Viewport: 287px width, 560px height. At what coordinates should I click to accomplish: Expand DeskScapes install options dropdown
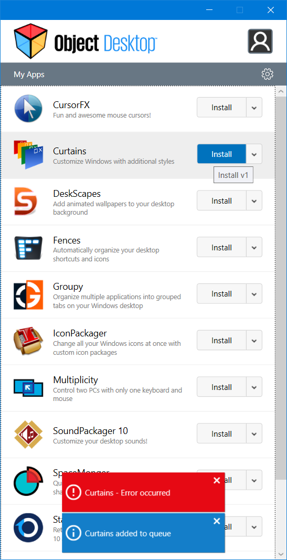pyautogui.click(x=254, y=200)
